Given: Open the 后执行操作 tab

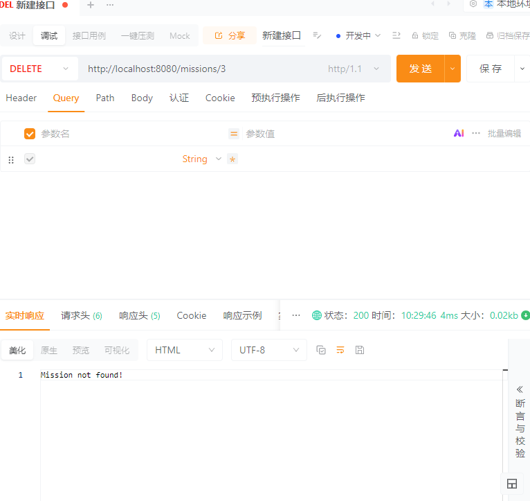Looking at the screenshot, I should 340,98.
